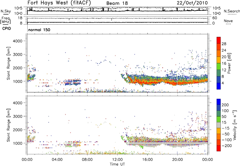Click the dotted line sample under Nave
This screenshot has height=166, width=240.
point(228,24)
